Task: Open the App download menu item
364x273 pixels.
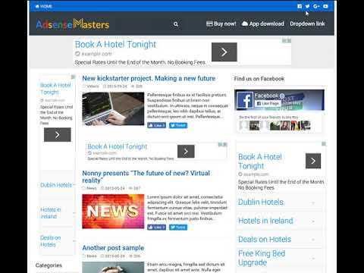Action: click(x=263, y=24)
